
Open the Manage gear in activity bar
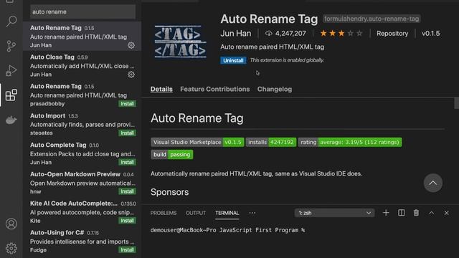[x=11, y=249]
